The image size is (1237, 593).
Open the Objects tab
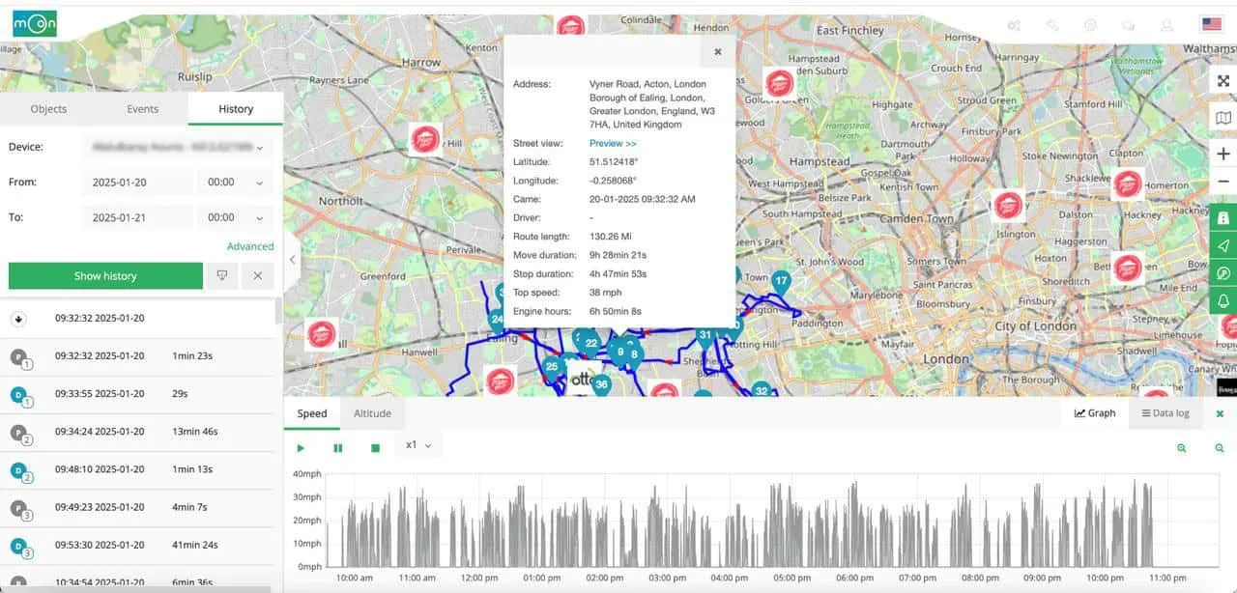(48, 109)
